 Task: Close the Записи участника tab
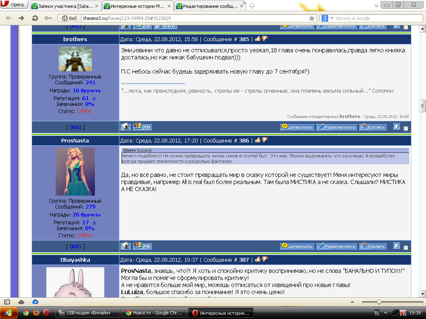point(97,6)
